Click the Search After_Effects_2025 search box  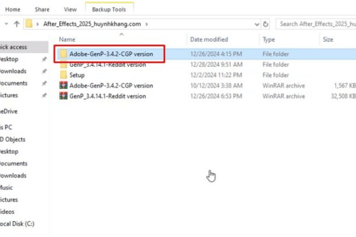pos(316,24)
